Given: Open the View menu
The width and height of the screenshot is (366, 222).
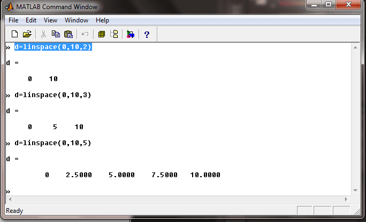Looking at the screenshot, I should (50, 20).
